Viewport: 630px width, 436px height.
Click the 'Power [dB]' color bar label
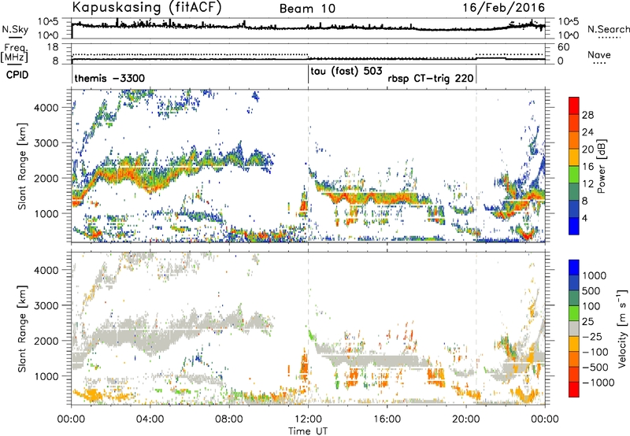pyautogui.click(x=601, y=166)
